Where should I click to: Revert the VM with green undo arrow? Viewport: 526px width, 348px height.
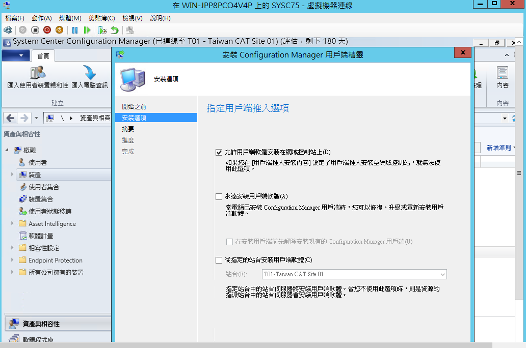(x=115, y=30)
